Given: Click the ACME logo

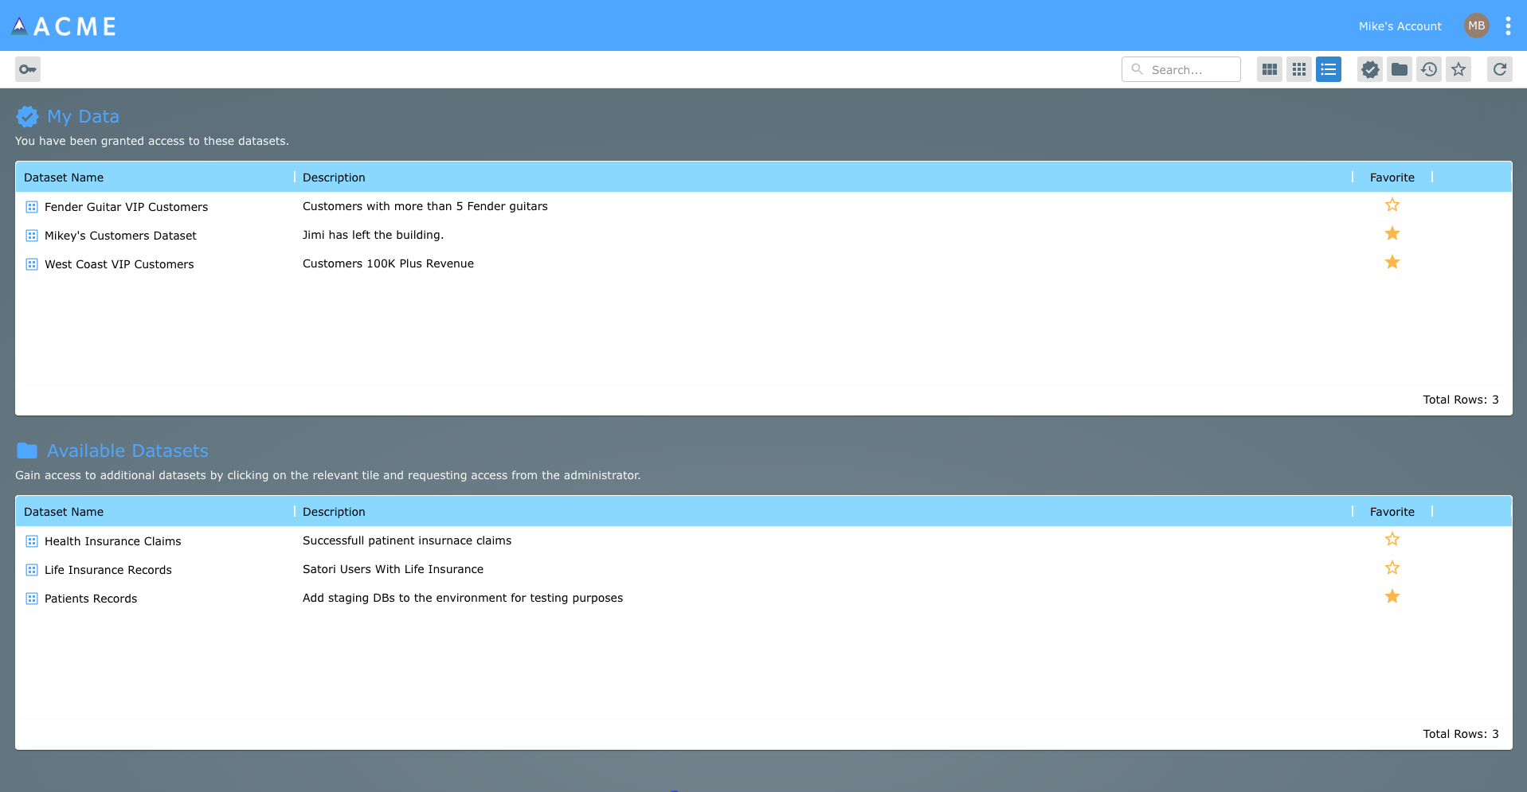Looking at the screenshot, I should coord(64,26).
